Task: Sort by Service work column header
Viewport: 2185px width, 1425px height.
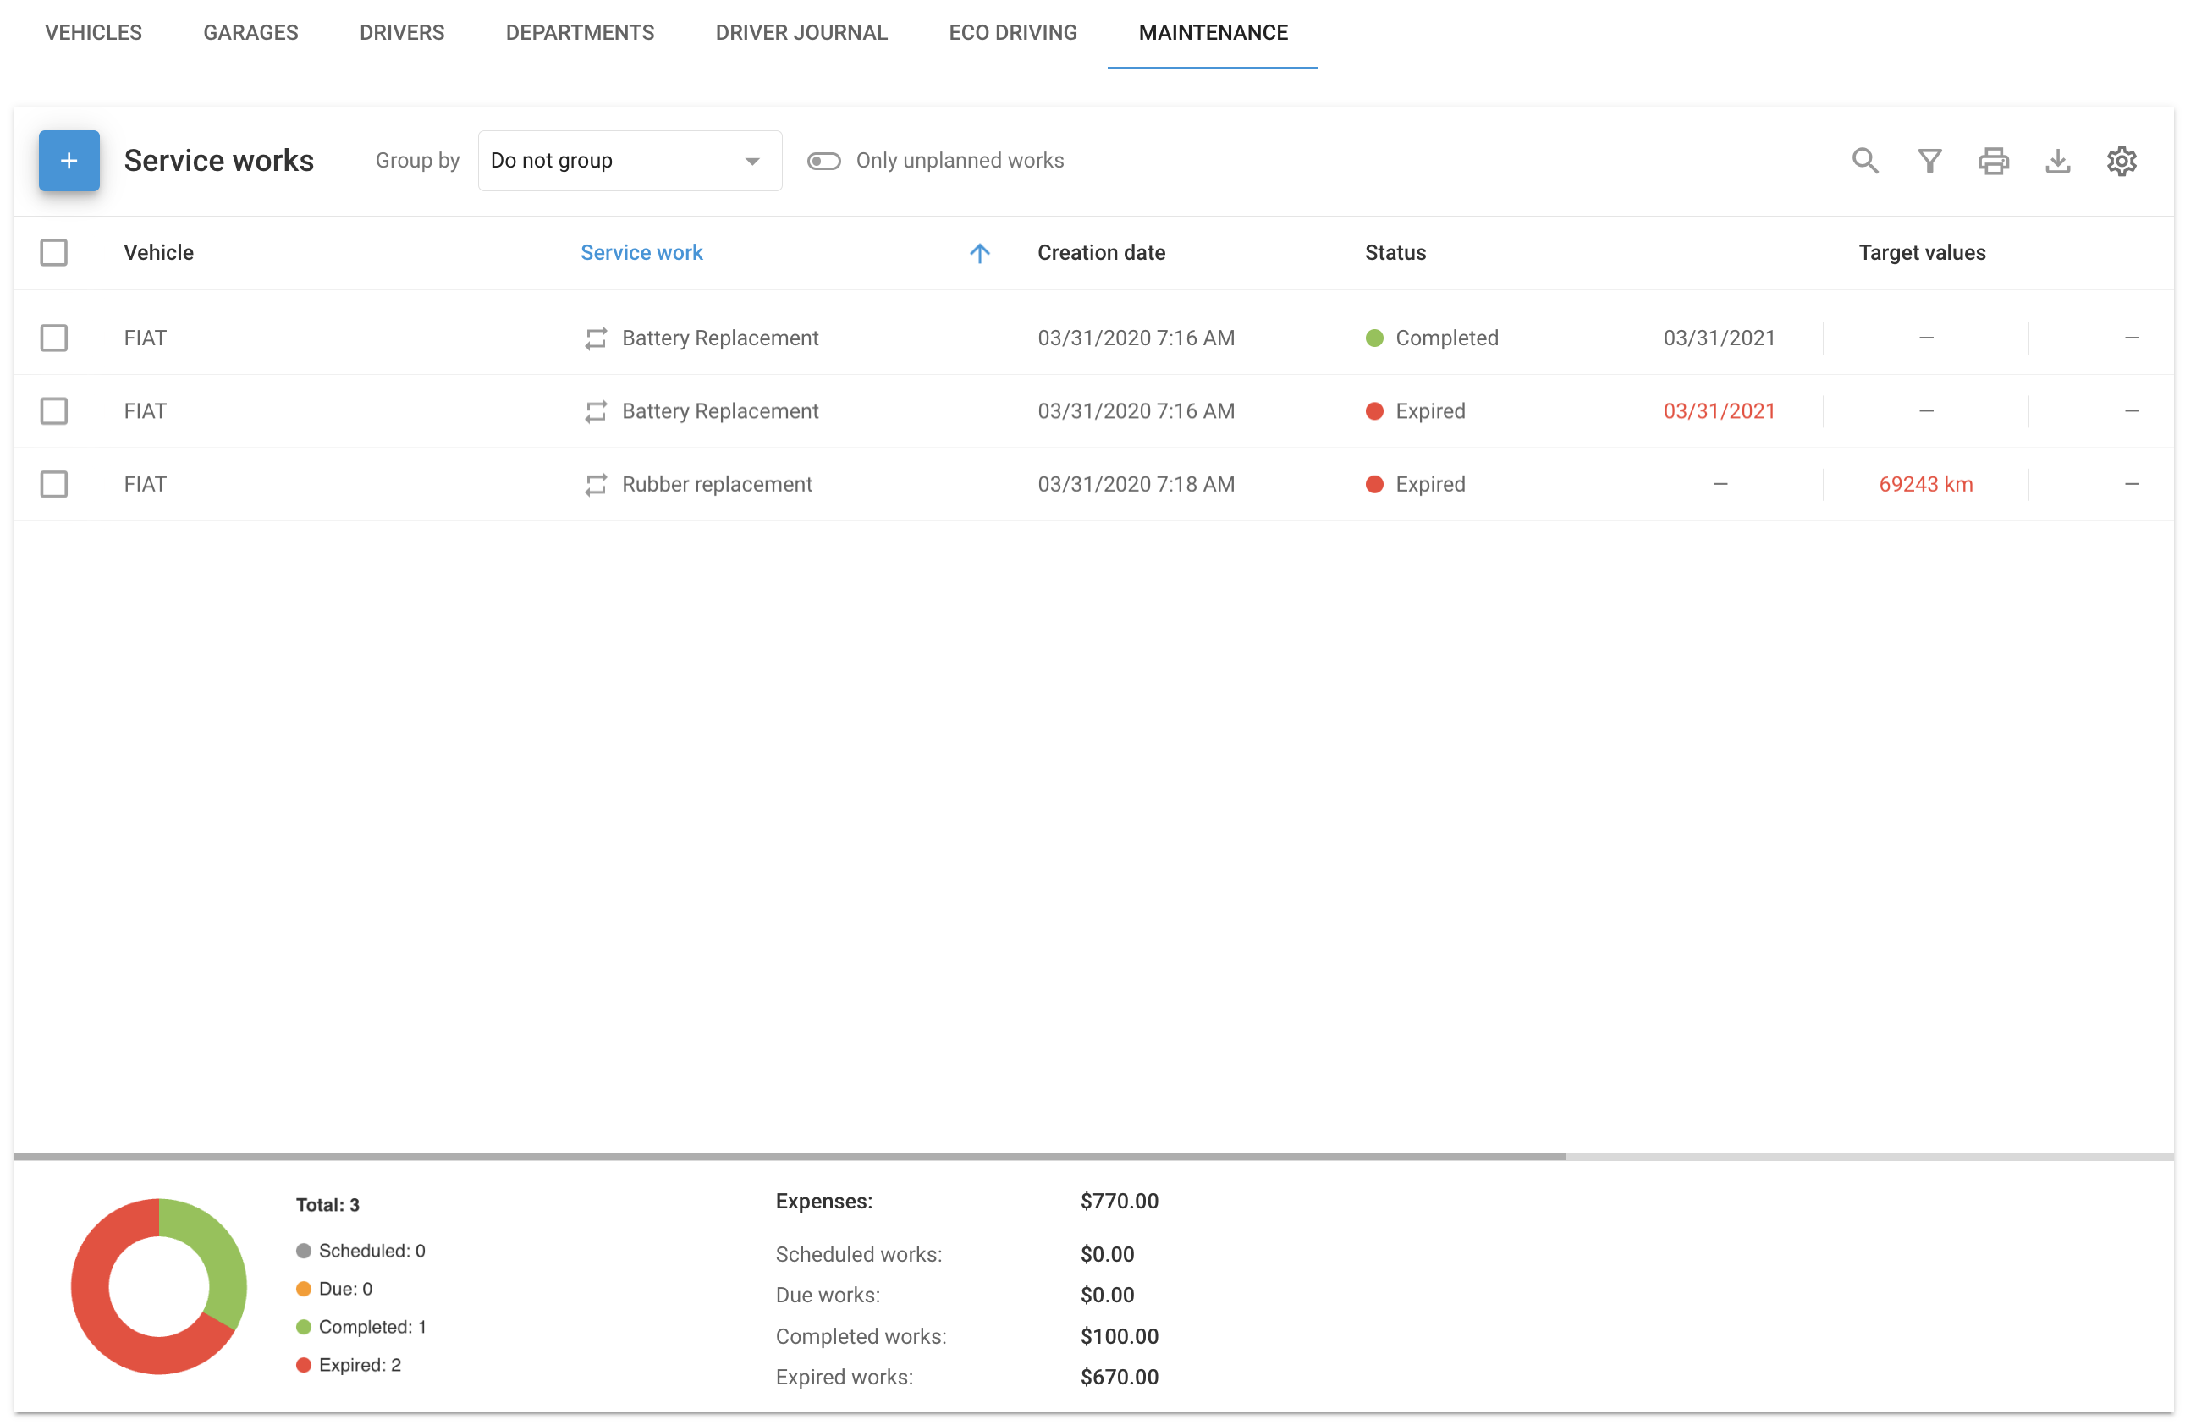Action: pyautogui.click(x=641, y=252)
